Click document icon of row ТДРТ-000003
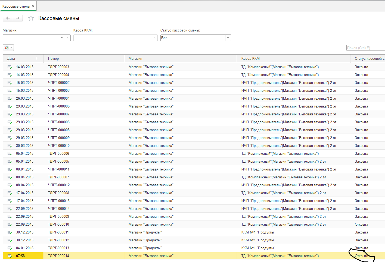 pos(10,67)
